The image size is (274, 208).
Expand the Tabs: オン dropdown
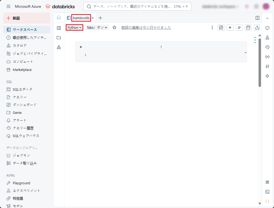[97, 27]
